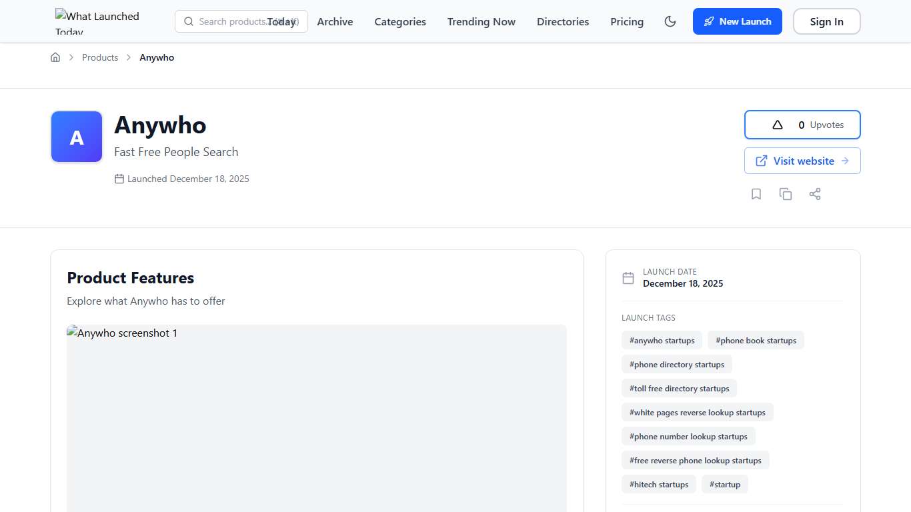Open the Trending Now section
Screen dimensions: 911x512
tap(481, 21)
